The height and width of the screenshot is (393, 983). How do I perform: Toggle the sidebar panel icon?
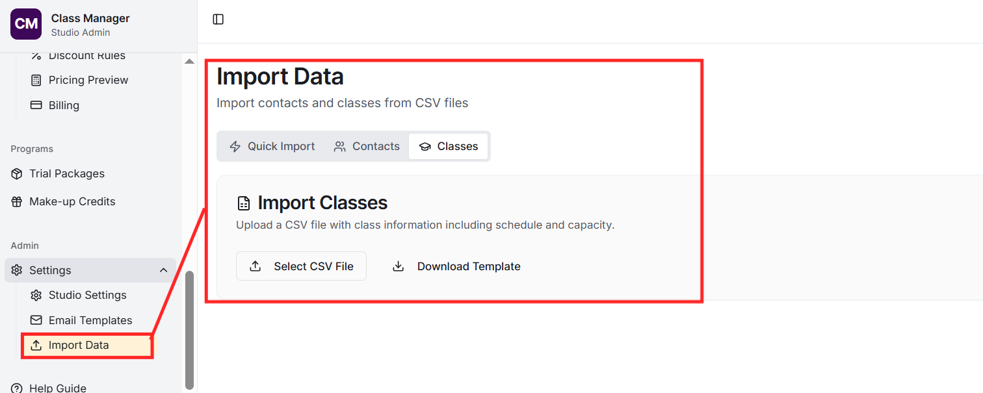[x=218, y=19]
